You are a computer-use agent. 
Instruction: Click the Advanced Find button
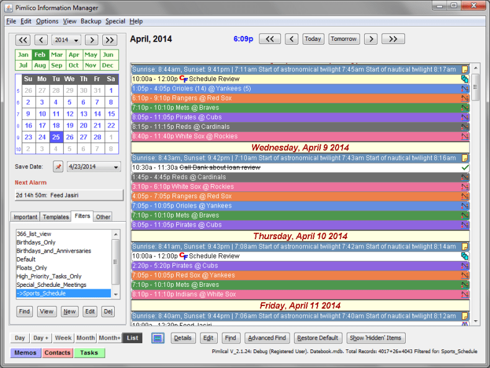(267, 338)
